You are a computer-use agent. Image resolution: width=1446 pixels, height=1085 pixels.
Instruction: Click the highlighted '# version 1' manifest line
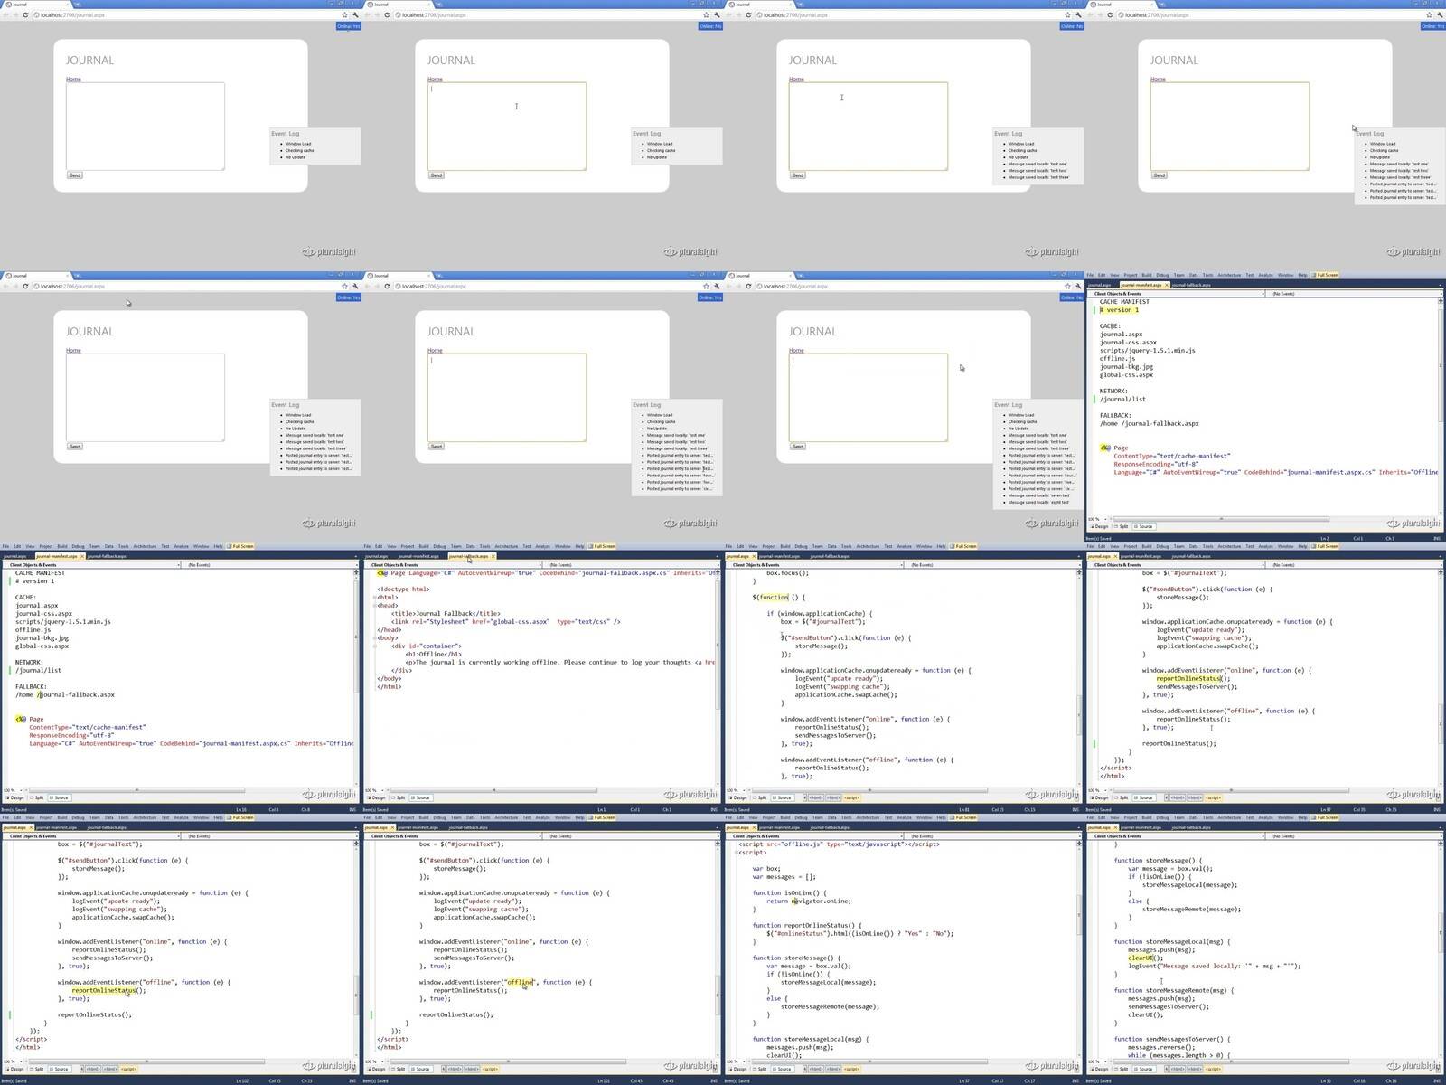pos(1119,310)
